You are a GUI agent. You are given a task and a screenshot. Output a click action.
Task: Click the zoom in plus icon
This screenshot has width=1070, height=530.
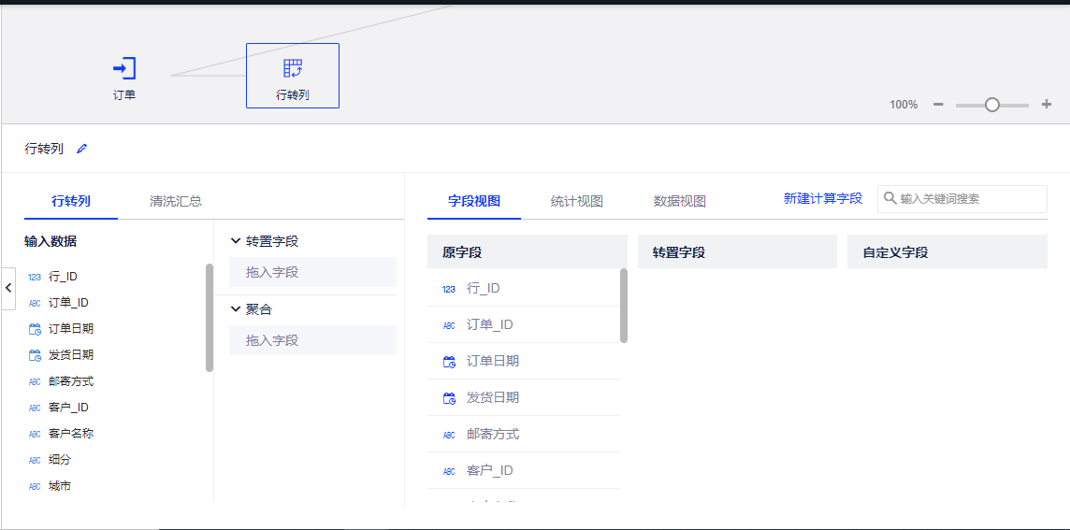[1047, 105]
